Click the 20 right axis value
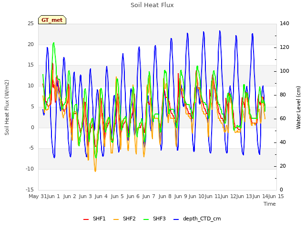 (283, 166)
